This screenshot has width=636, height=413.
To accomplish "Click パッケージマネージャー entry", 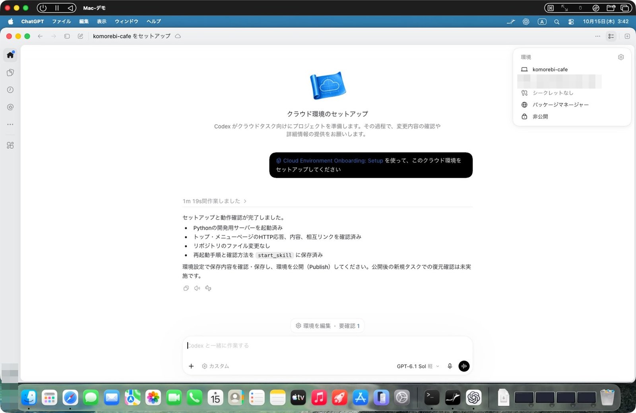I will 560,105.
